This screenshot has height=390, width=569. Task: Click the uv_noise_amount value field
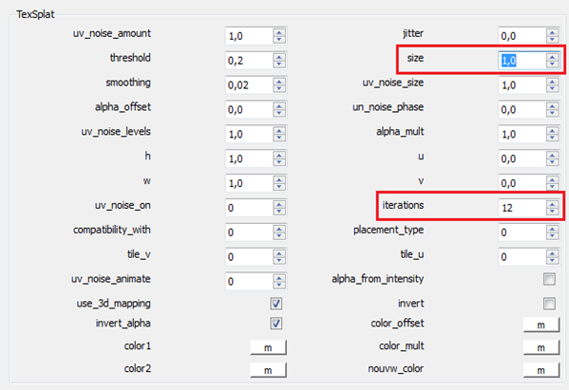point(249,36)
